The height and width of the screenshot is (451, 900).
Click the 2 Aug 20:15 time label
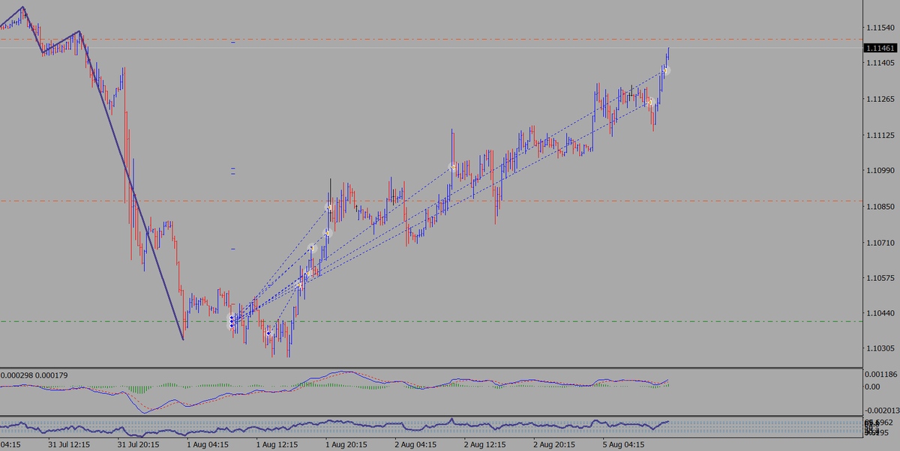556,444
